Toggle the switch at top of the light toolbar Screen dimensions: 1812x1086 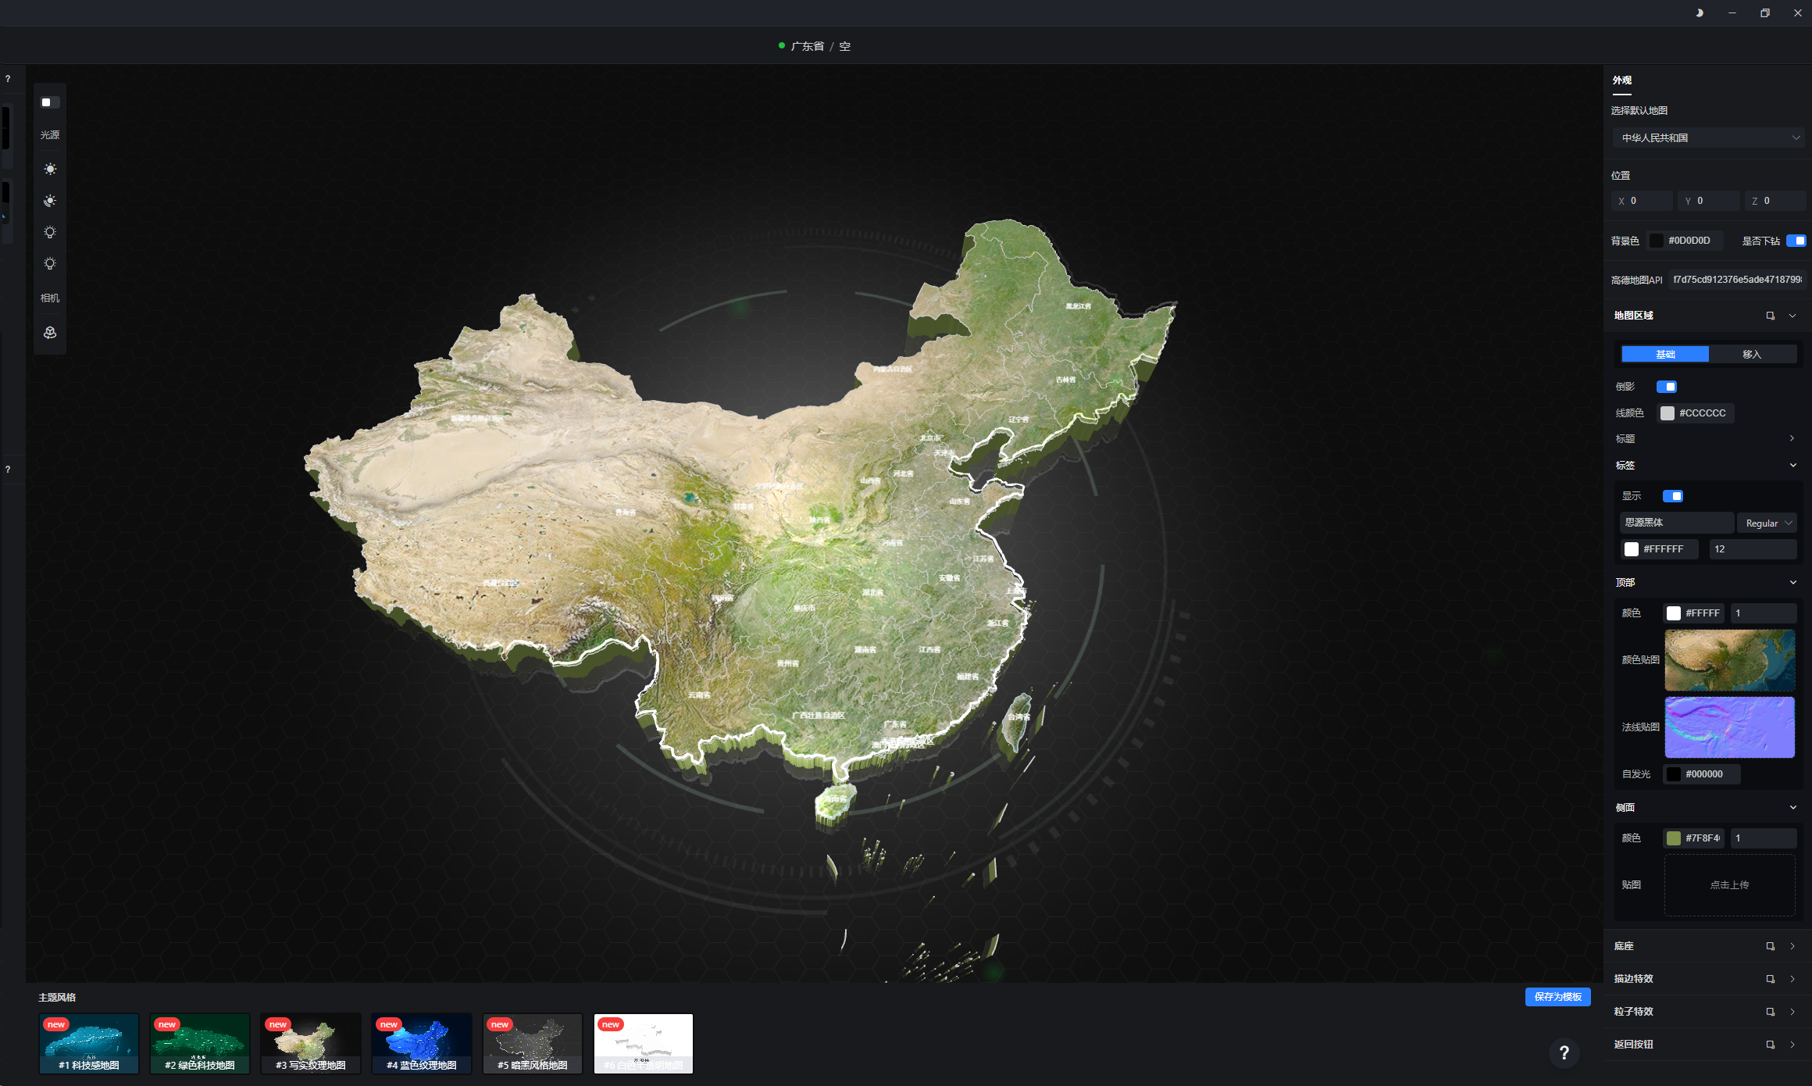pyautogui.click(x=50, y=102)
